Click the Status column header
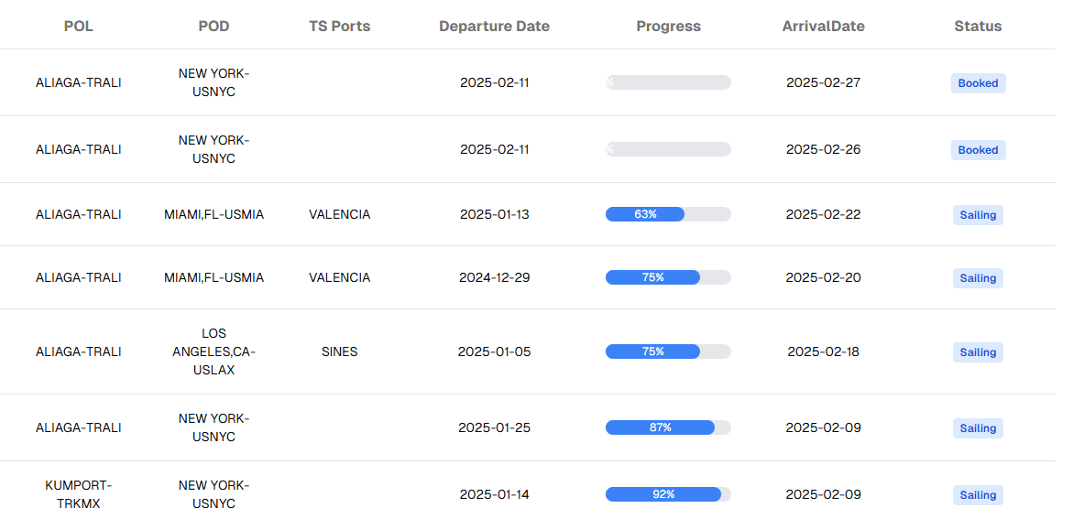This screenshot has width=1073, height=519. click(x=978, y=27)
